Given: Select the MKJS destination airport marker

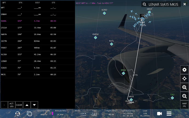Looking at the screenshot, I should click(x=131, y=100).
